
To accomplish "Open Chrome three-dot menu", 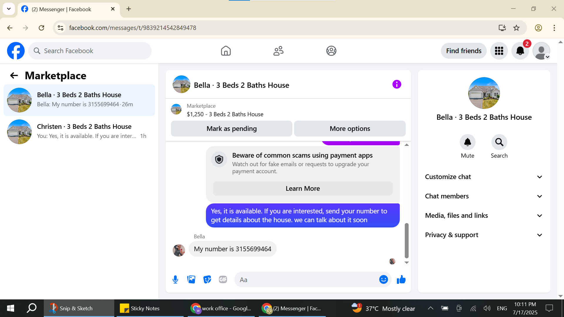I will point(554,28).
